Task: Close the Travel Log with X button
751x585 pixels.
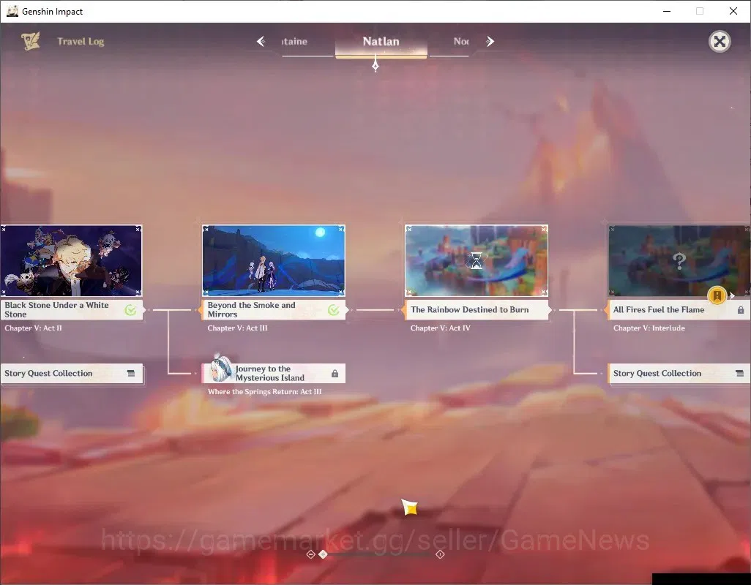Action: pos(720,42)
